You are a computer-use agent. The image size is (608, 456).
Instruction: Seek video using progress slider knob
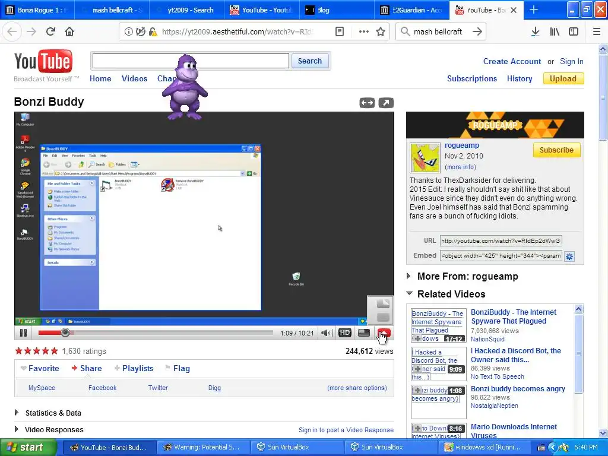click(65, 332)
